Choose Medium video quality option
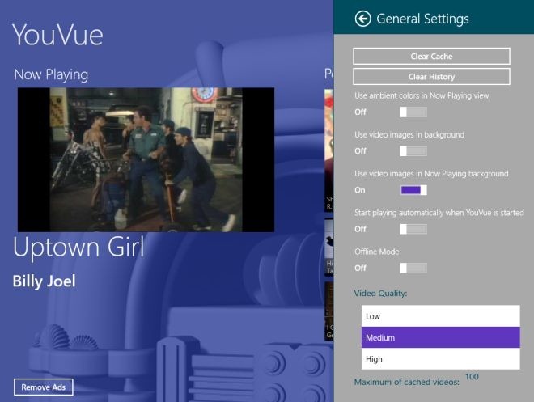The width and height of the screenshot is (534, 402). point(441,337)
